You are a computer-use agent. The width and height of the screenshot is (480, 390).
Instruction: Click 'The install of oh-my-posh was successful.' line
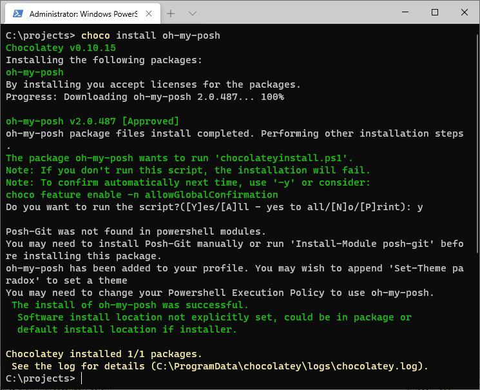pyautogui.click(x=130, y=305)
